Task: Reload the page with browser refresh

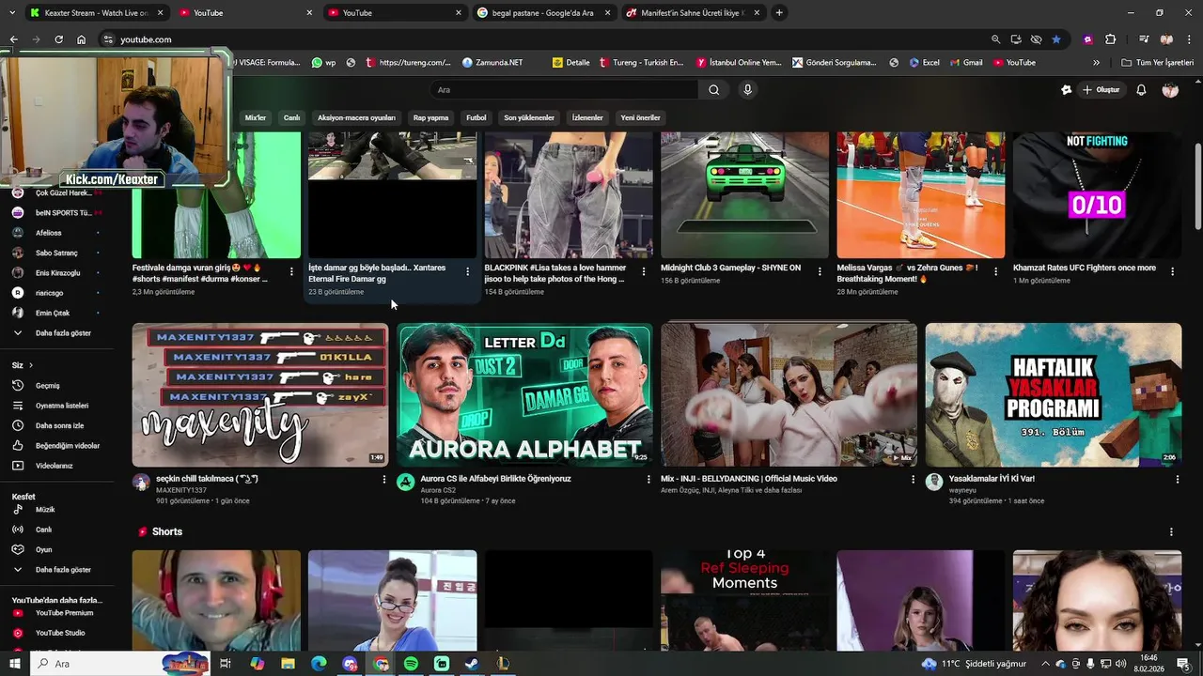Action: (x=58, y=39)
